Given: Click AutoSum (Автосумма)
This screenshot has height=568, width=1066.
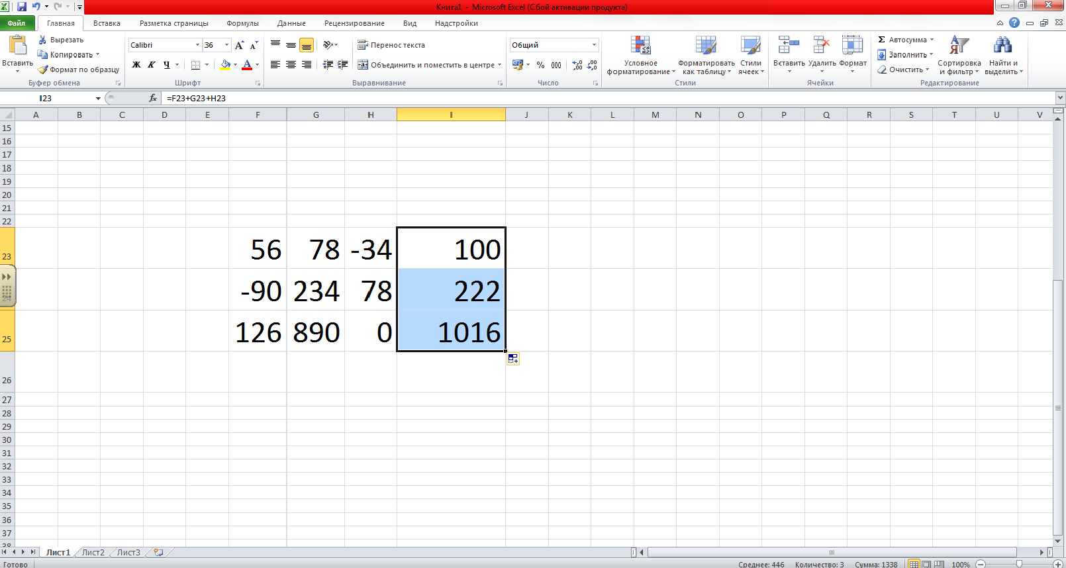Looking at the screenshot, I should tap(905, 40).
